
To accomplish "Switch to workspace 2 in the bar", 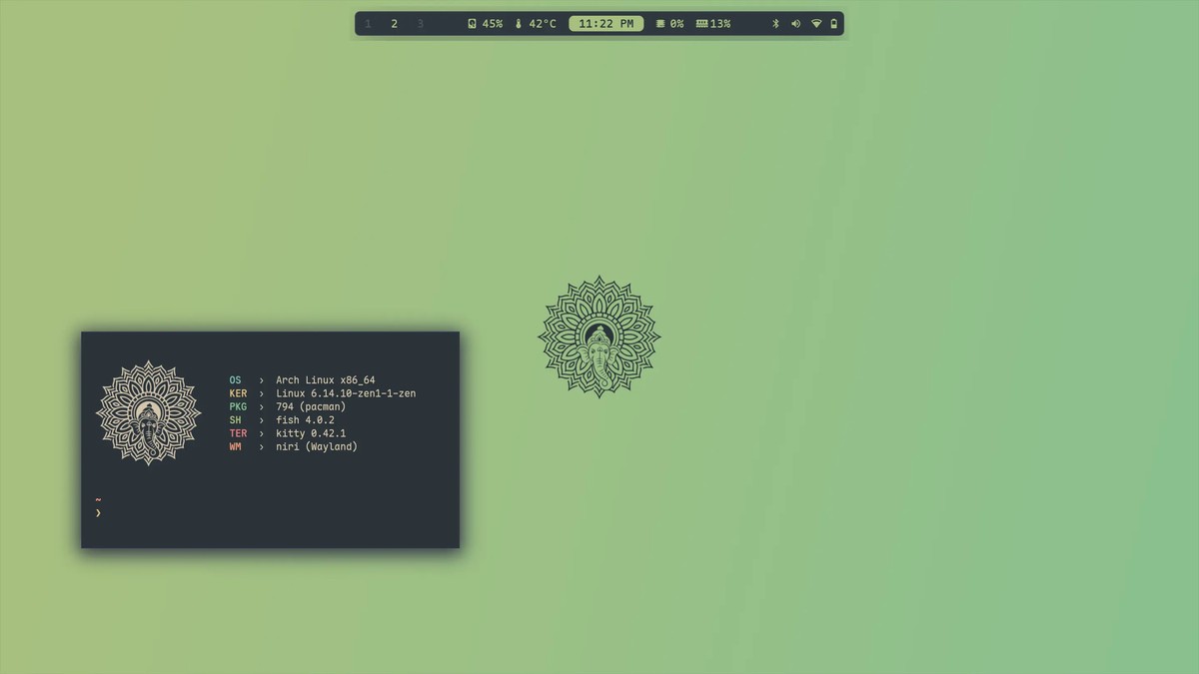I will 394,24.
